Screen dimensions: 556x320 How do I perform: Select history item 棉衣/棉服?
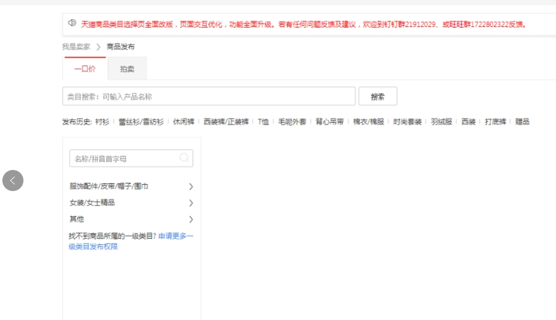click(369, 122)
